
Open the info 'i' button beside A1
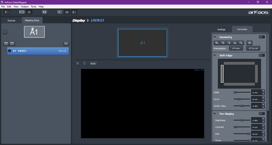(x=5, y=32)
